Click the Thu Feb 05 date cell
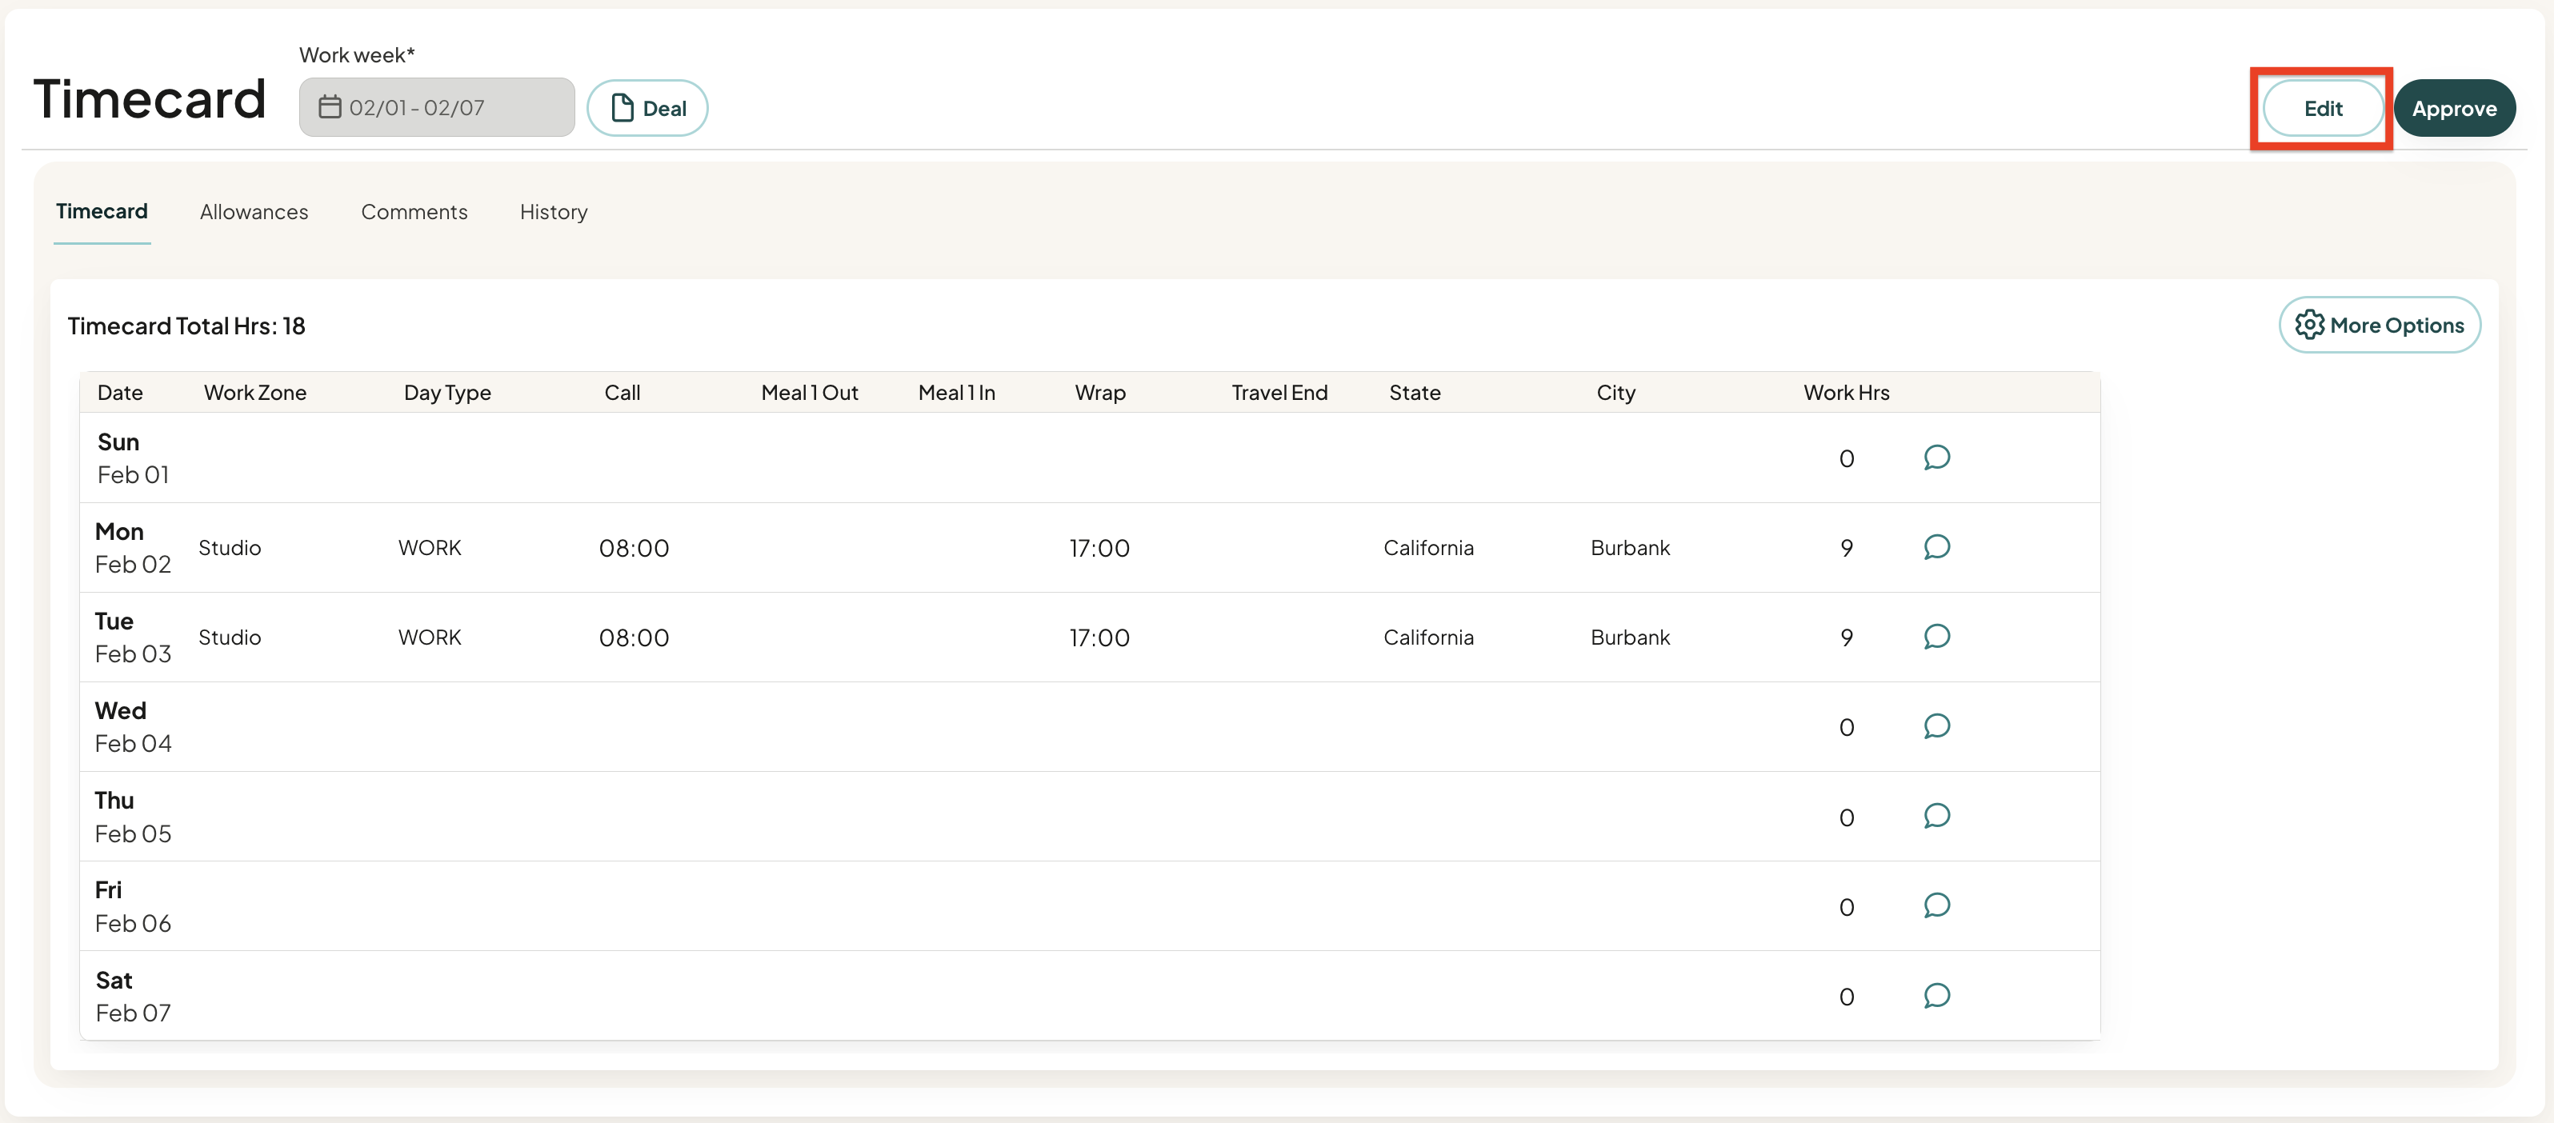 (x=133, y=817)
